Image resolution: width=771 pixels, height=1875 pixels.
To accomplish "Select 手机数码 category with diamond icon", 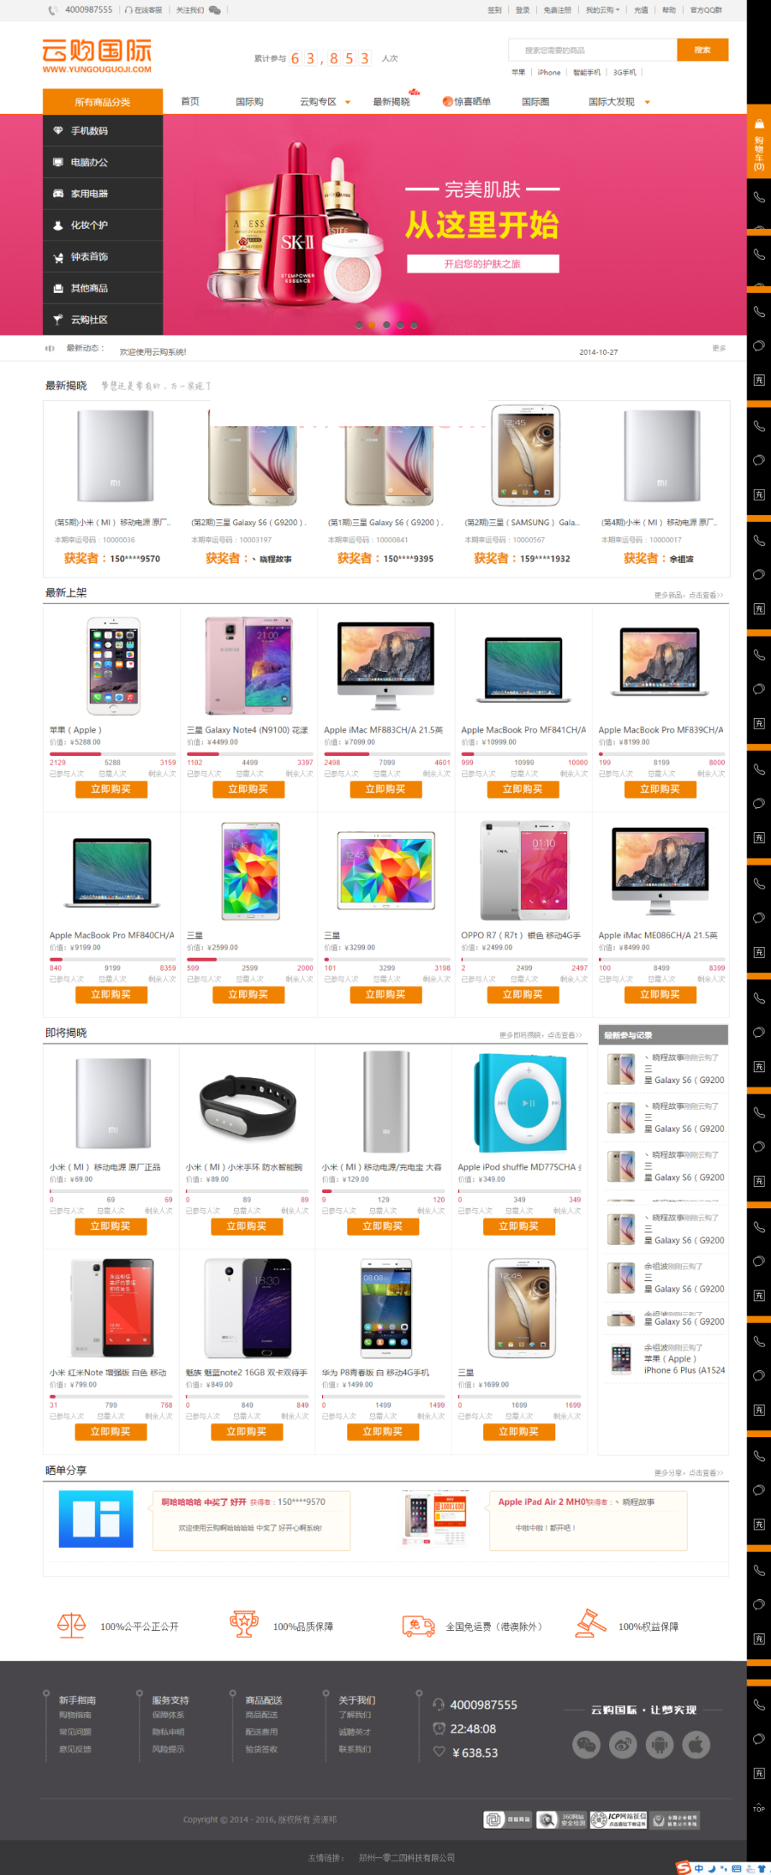I will point(103,131).
